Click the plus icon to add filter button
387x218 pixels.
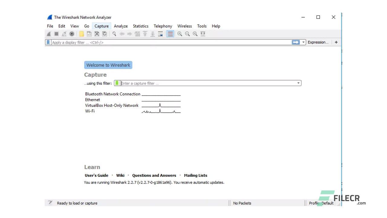point(336,42)
